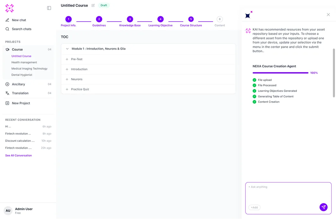Click the New chat pencil icon

tap(7, 20)
